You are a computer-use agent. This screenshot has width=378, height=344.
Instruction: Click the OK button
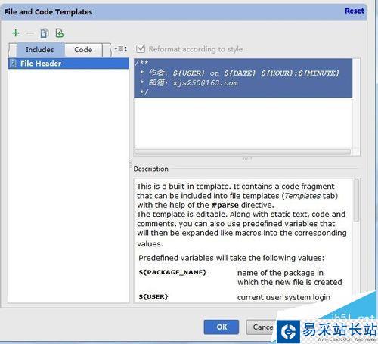coord(222,327)
